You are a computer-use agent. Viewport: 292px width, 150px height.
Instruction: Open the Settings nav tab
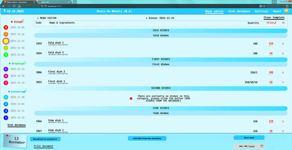261,11
